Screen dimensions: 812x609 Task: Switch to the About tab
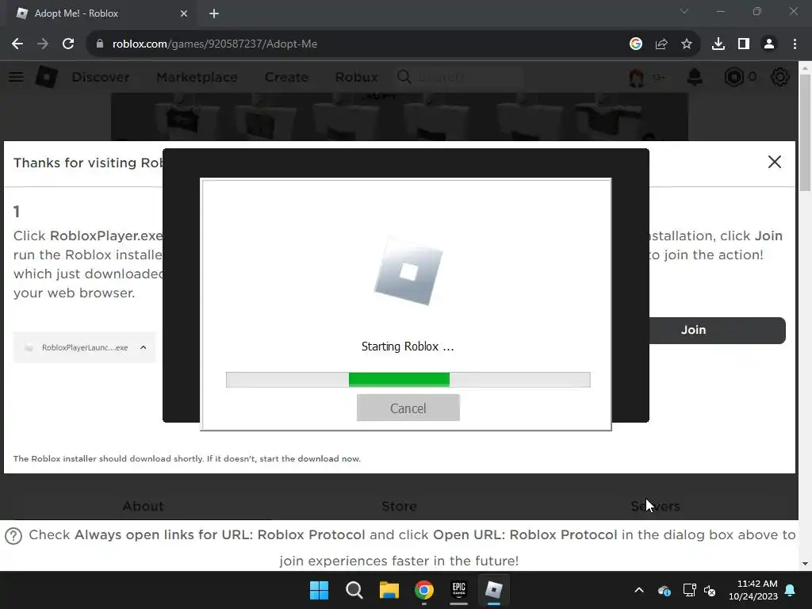[143, 506]
